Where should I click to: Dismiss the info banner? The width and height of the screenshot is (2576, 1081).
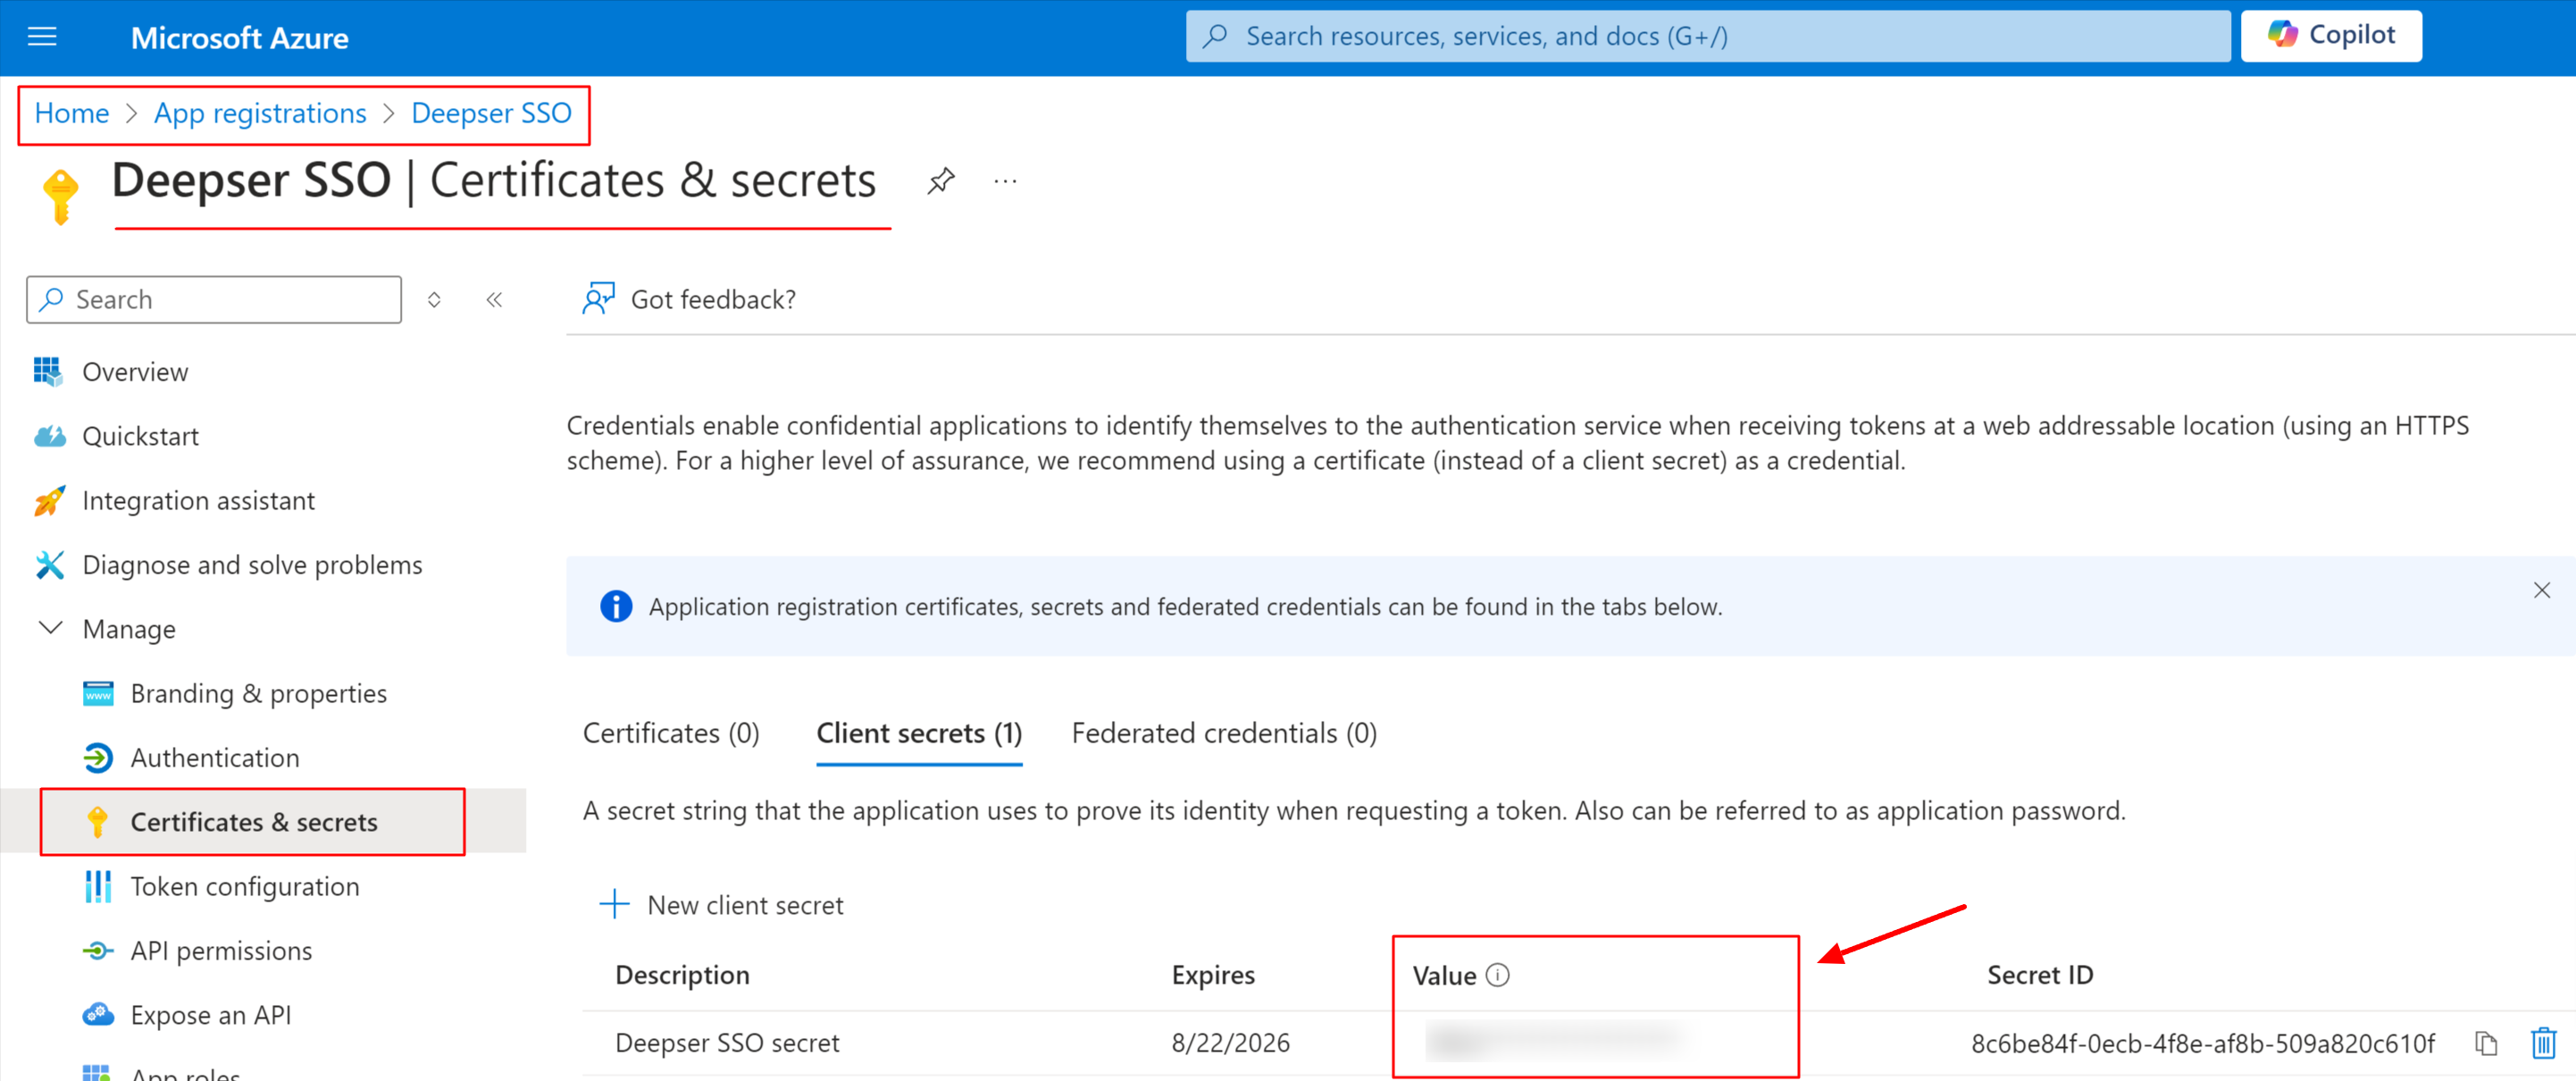(x=2541, y=590)
